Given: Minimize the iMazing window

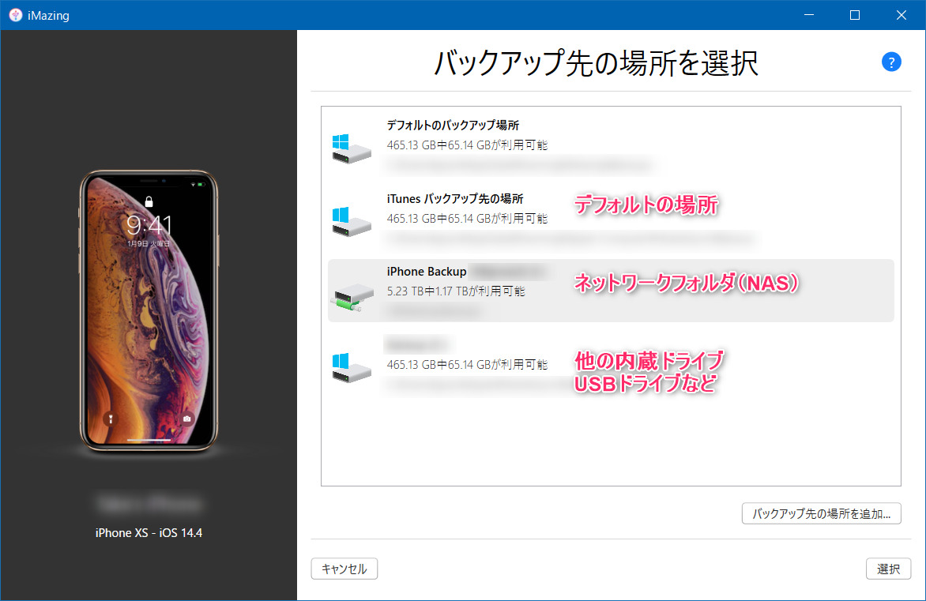Looking at the screenshot, I should coord(809,15).
